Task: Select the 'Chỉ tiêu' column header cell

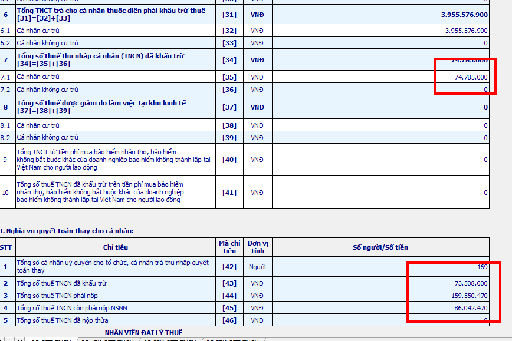Action: [x=116, y=247]
